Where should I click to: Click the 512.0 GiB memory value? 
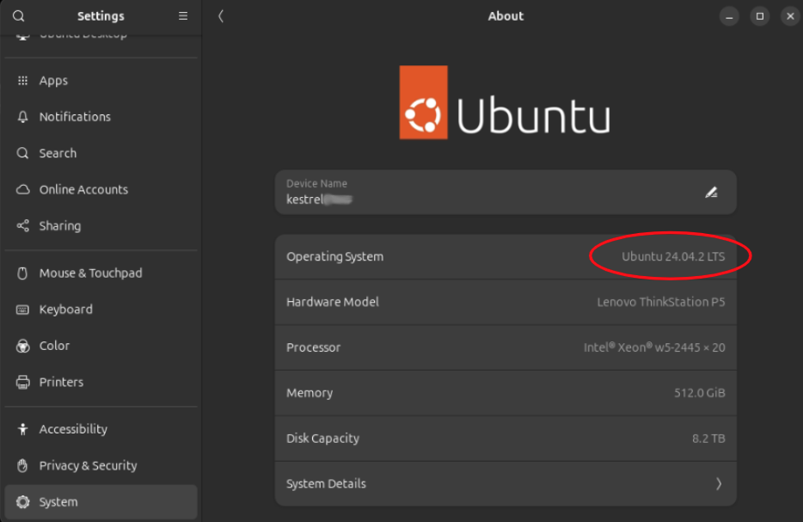[x=700, y=393]
